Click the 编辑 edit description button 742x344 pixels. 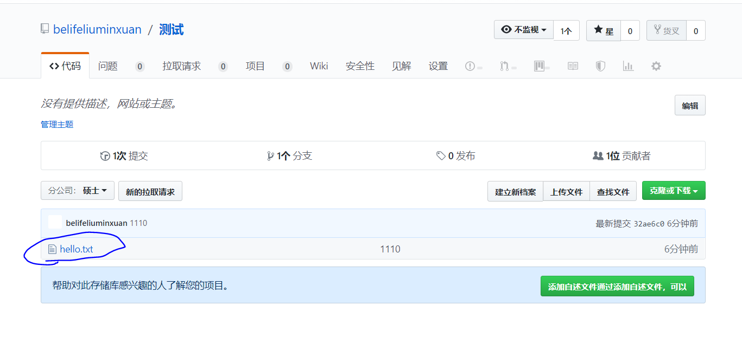[x=690, y=106]
